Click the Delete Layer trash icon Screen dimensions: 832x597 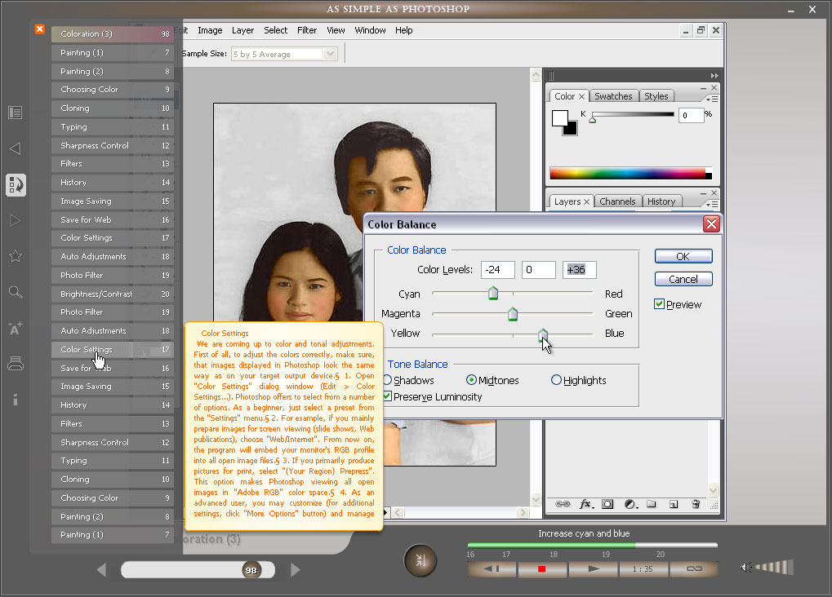coord(696,504)
